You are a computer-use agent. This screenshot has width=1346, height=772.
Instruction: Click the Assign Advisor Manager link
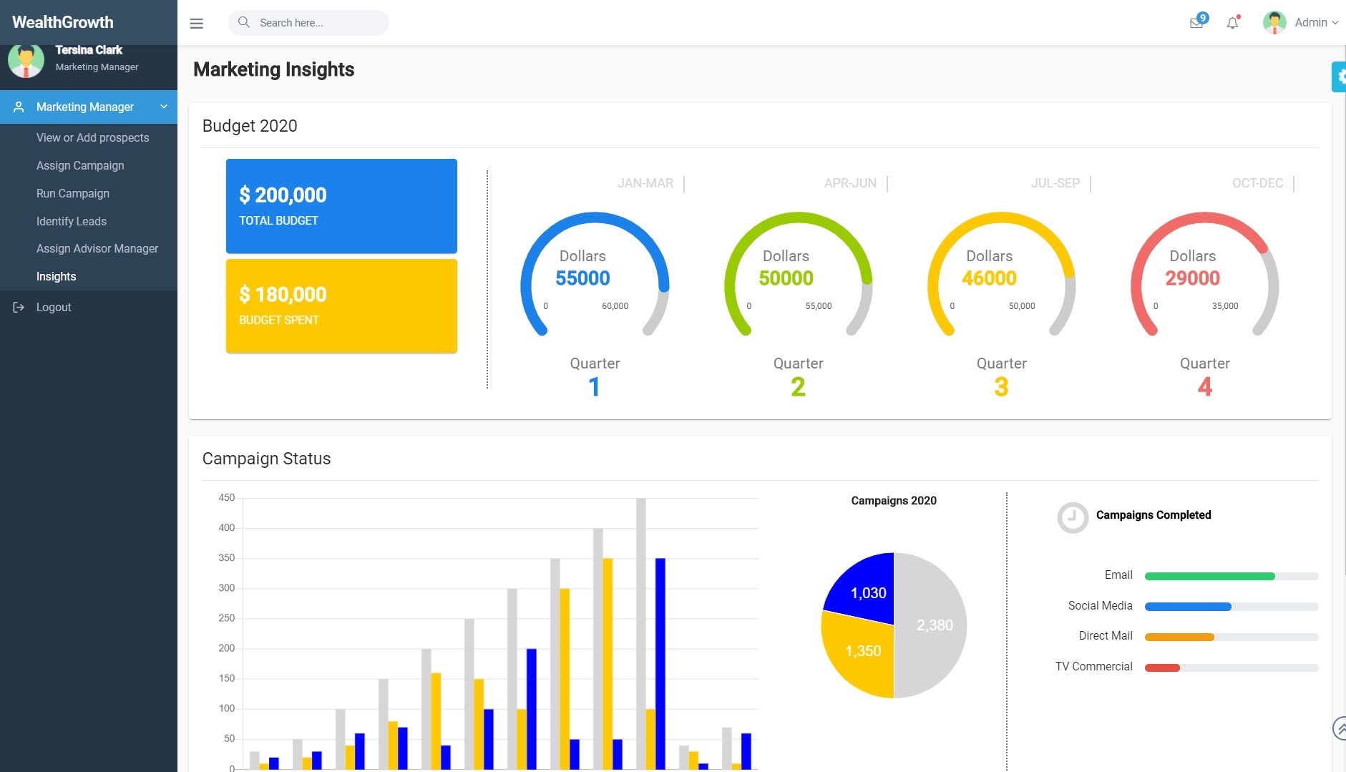point(97,248)
